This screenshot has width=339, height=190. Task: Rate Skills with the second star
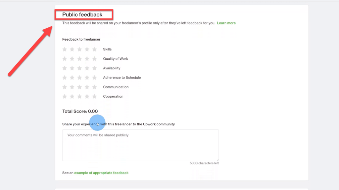click(x=72, y=49)
